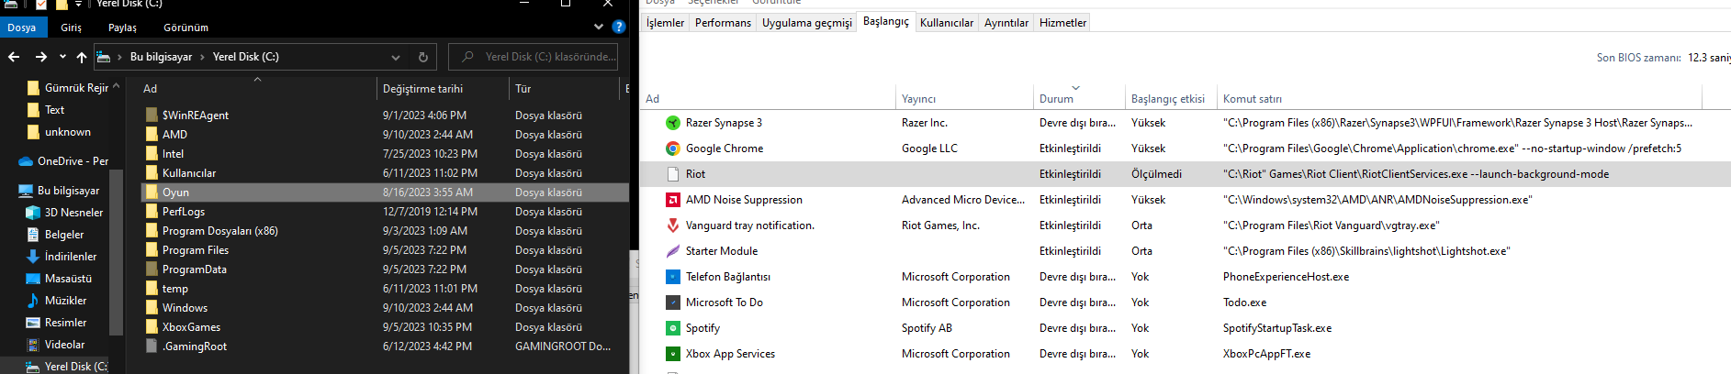Click the Spotify startup entry icon
This screenshot has width=1731, height=374.
click(x=673, y=328)
